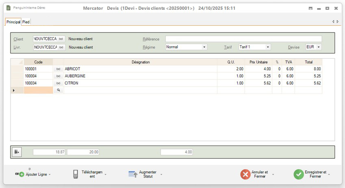Click the 4.00 field in footer
The height and width of the screenshot is (188, 345).
177,152
